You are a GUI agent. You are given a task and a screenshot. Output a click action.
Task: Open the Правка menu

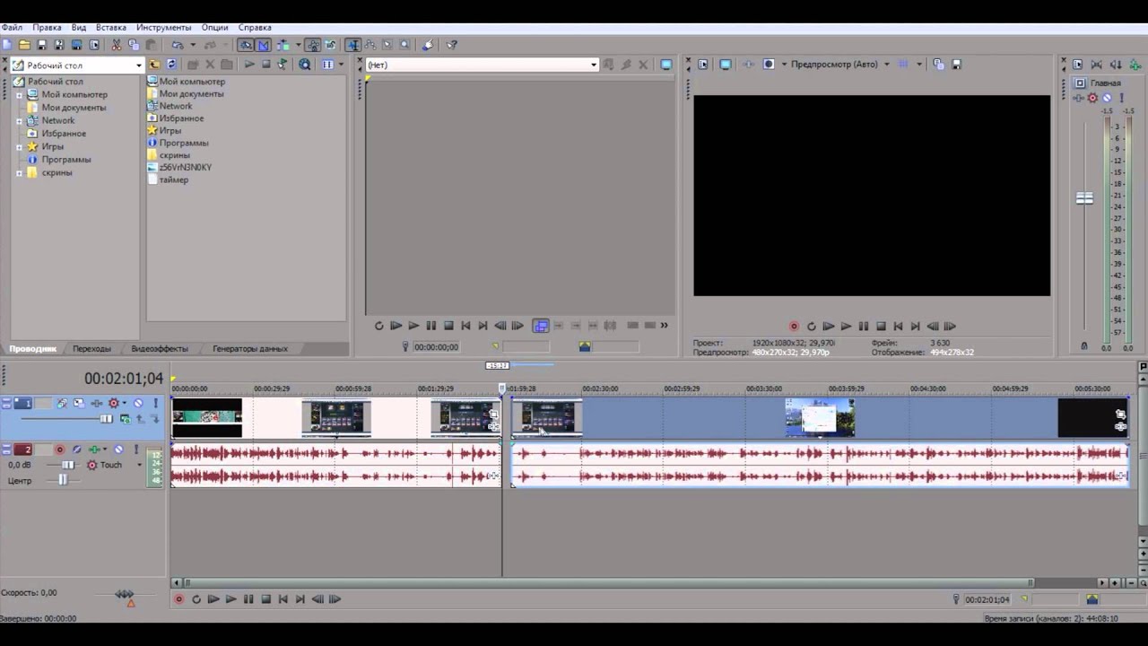coord(47,28)
